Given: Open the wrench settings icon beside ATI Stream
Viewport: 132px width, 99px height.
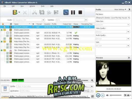Looking at the screenshot, I should pos(92,80).
